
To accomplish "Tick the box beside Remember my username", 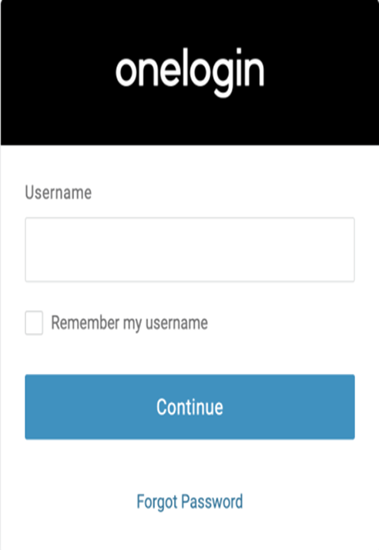I will coord(34,323).
